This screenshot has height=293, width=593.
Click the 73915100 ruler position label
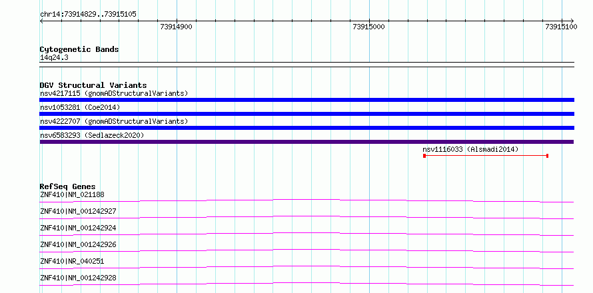(x=561, y=27)
